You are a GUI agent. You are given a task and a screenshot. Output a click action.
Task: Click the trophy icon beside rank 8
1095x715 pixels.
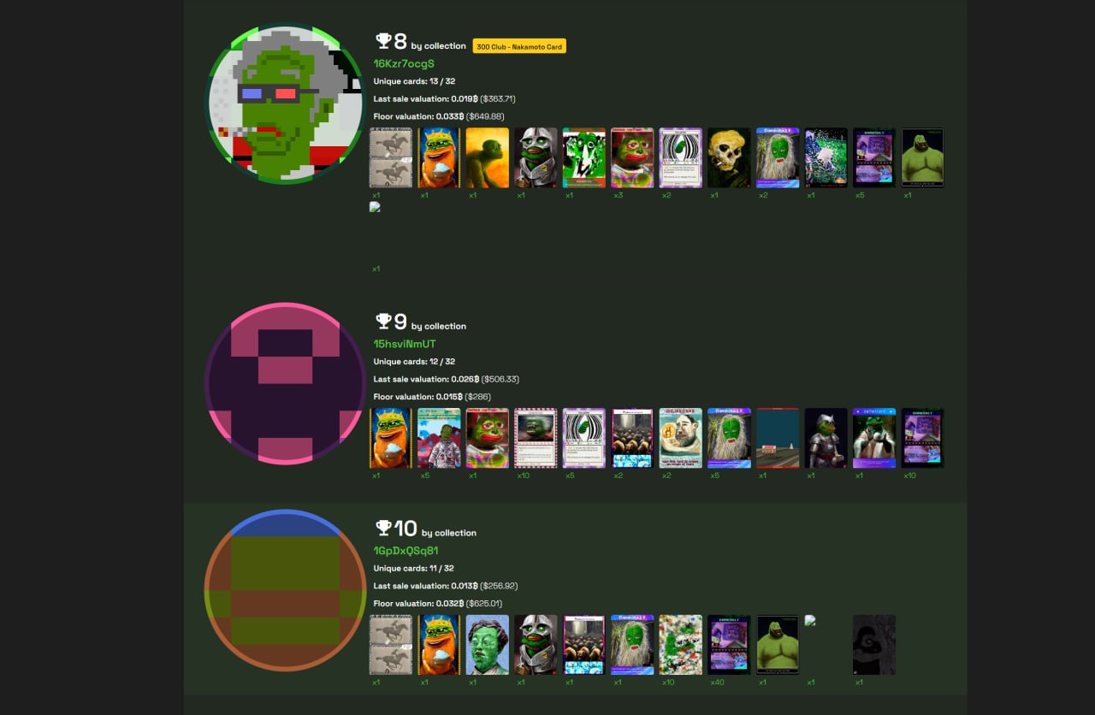383,40
